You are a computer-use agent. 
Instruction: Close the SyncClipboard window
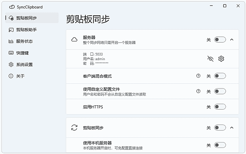238,6
